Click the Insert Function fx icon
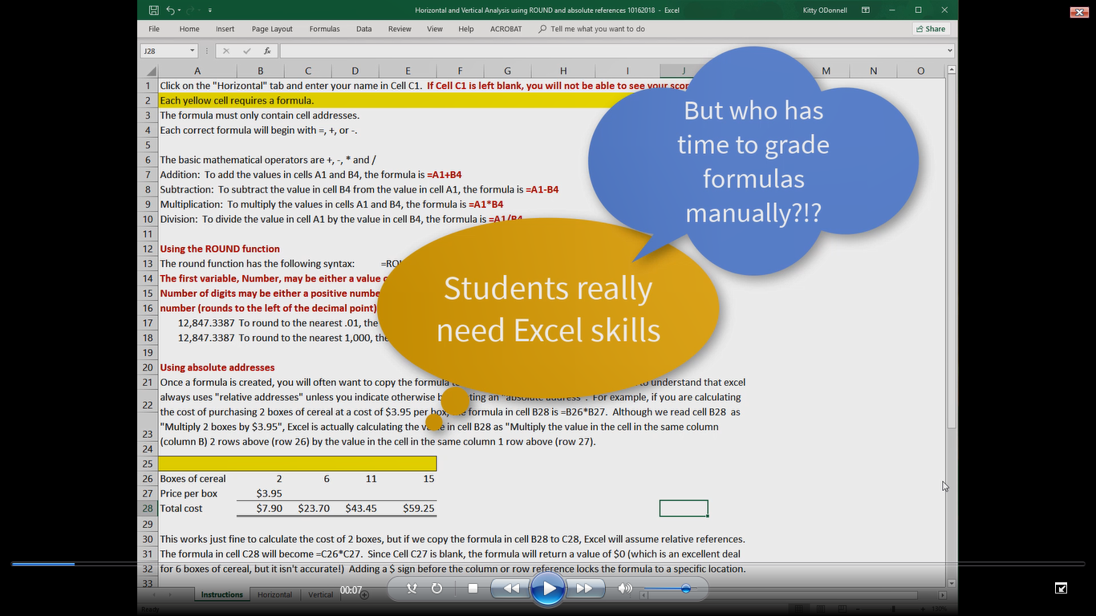 [x=267, y=51]
